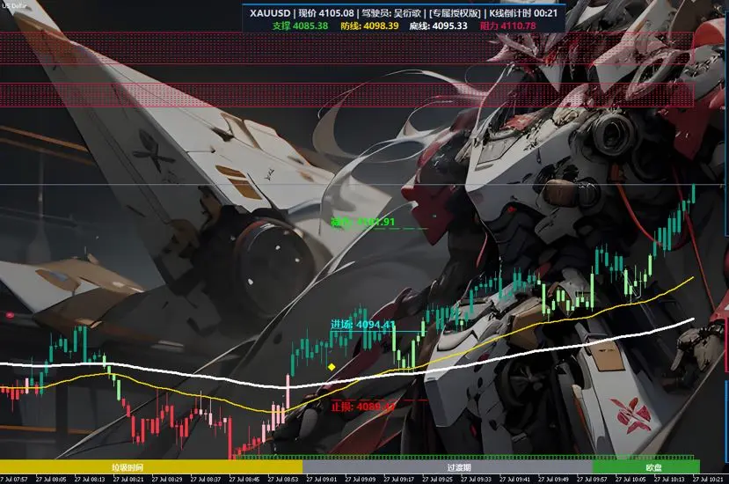Select the 欧盘 green session bar

646,466
